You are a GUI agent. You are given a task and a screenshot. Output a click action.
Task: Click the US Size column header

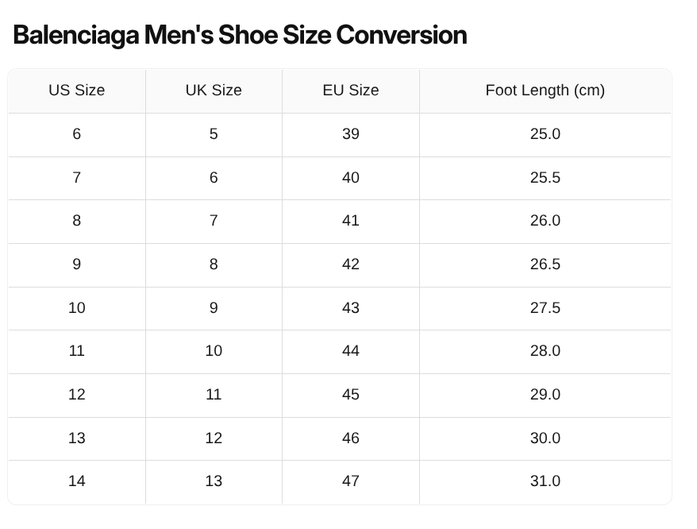77,91
